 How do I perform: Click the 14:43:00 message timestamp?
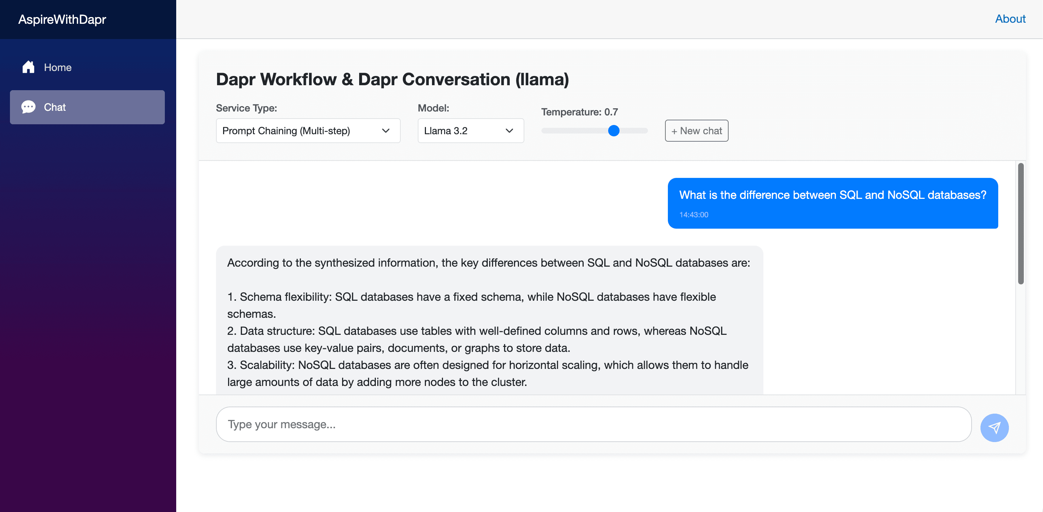pyautogui.click(x=693, y=215)
